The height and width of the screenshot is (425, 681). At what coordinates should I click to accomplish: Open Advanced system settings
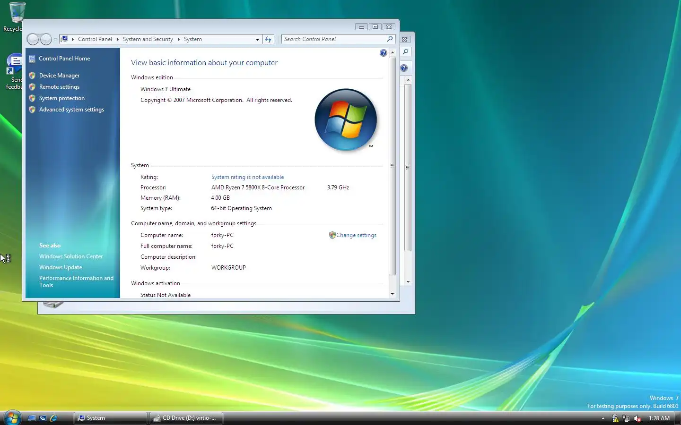click(71, 110)
